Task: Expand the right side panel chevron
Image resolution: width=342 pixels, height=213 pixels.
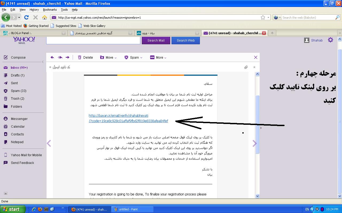Action: point(261,128)
